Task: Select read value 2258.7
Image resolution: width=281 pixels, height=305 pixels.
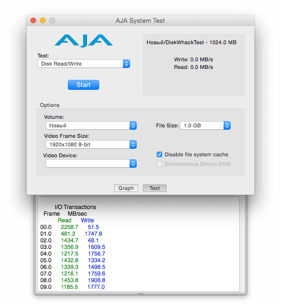Action: [x=70, y=227]
